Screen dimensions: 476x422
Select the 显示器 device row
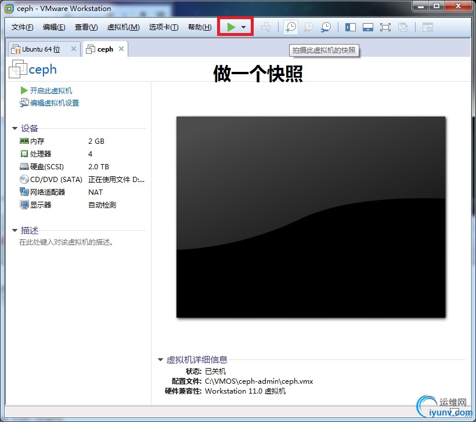(x=82, y=205)
